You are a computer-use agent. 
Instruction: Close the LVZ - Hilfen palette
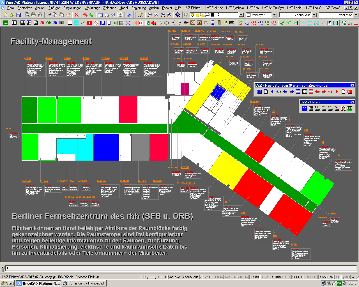[352, 102]
